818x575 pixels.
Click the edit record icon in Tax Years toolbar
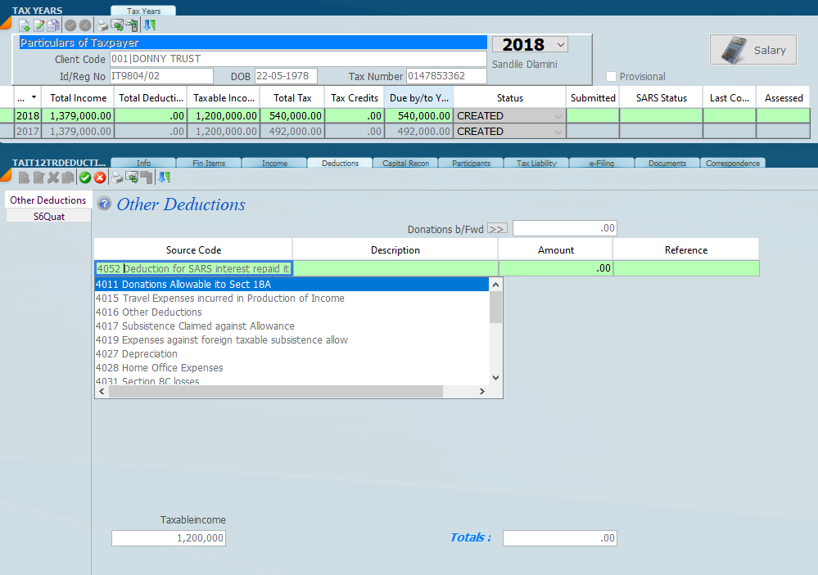coord(38,25)
